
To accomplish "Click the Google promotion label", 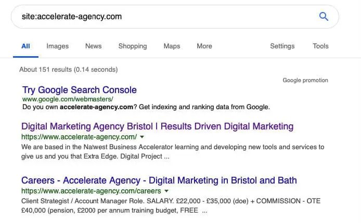I will pyautogui.click(x=305, y=81).
